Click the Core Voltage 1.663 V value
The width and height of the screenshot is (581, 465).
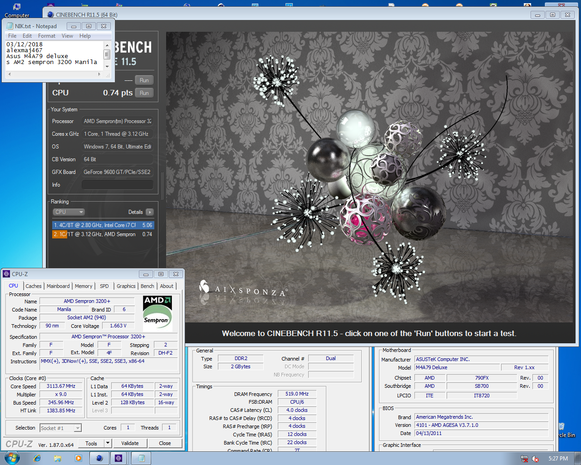pyautogui.click(x=118, y=326)
